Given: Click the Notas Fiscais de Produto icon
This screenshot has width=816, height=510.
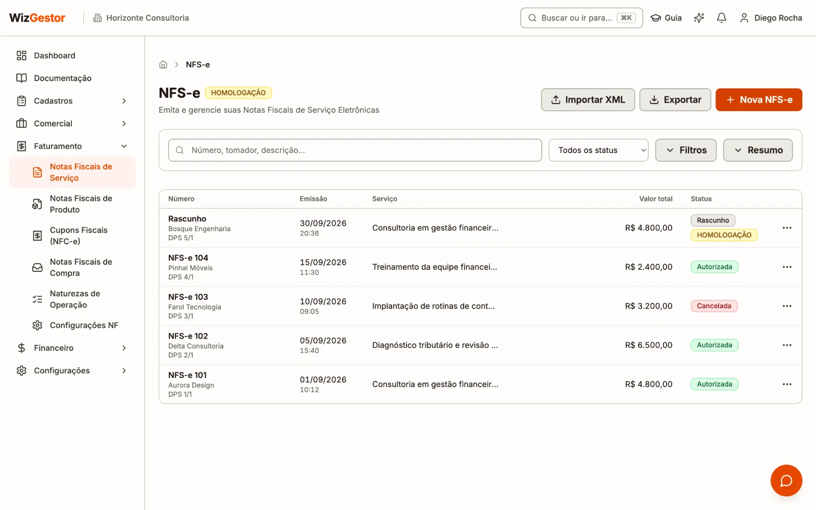Looking at the screenshot, I should 37,204.
